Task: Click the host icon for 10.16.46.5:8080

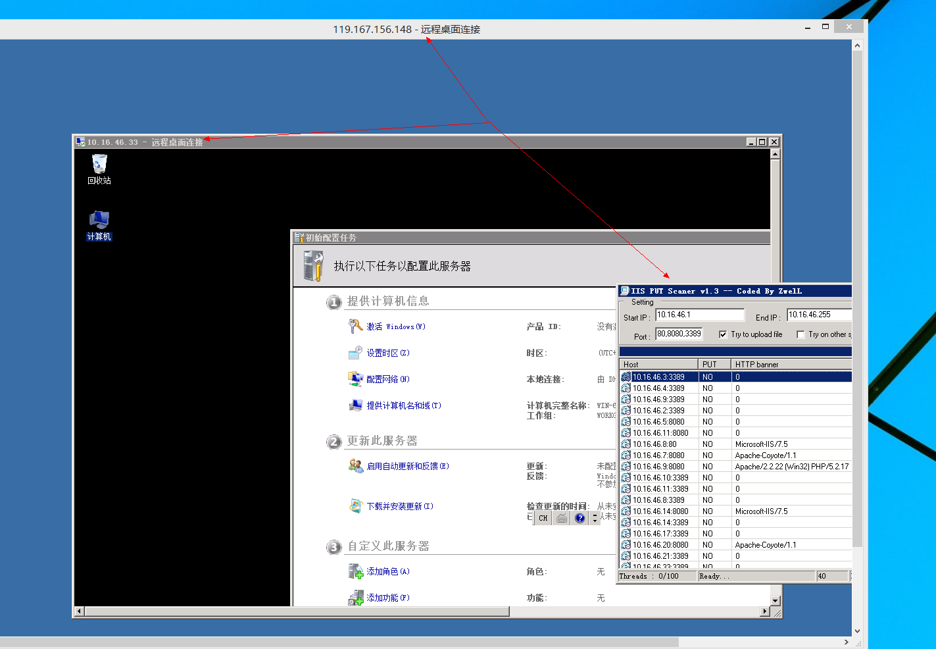Action: (x=626, y=422)
